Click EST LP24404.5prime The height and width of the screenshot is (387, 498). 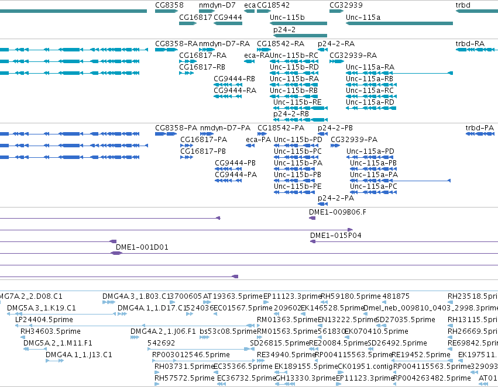coord(44,319)
